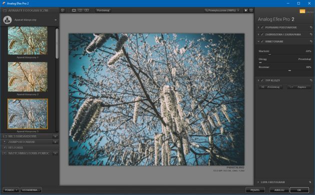The image size is (315, 195).
Task: Click the Zróżnicuj button
Action: tap(271, 87)
